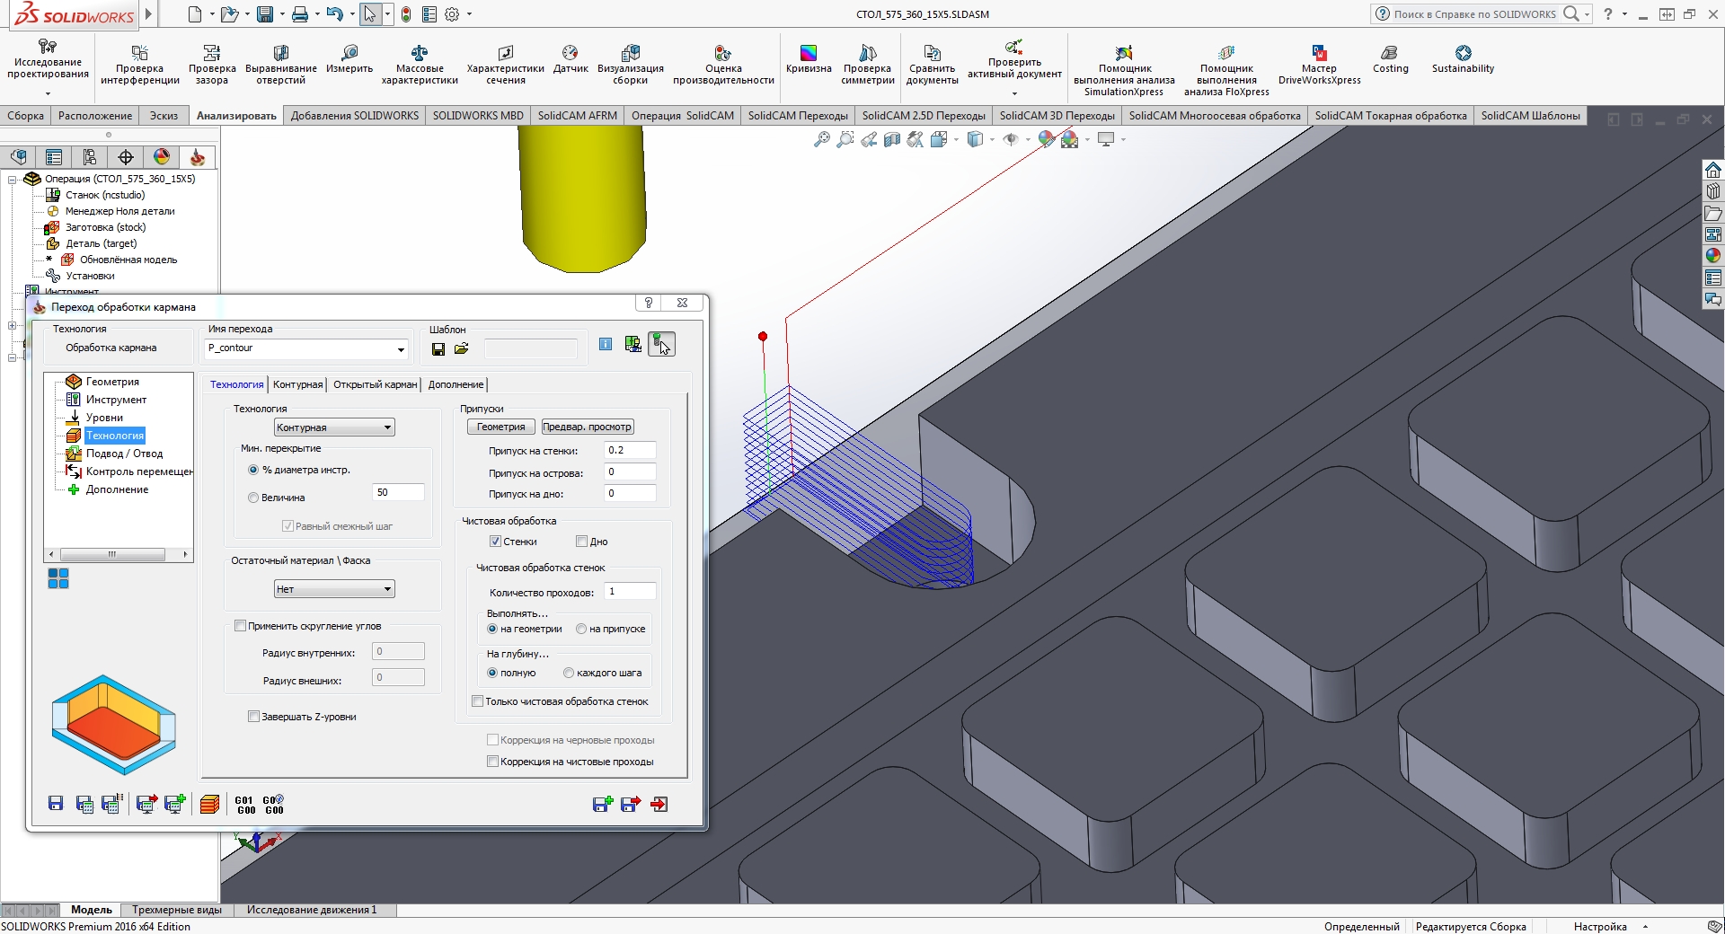Open the Measure (Измерить) tool
Screen dimensions: 1725x934
click(349, 59)
